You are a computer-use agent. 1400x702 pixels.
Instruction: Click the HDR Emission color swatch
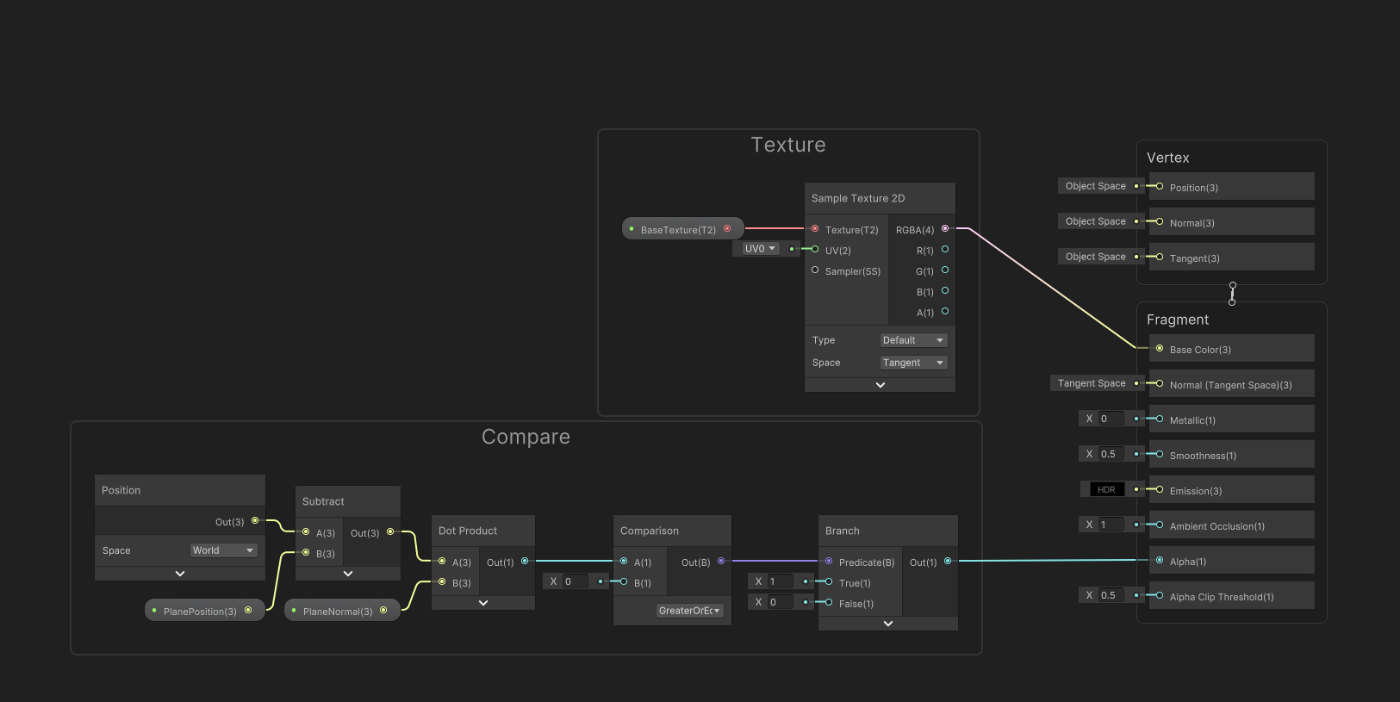(x=1106, y=489)
